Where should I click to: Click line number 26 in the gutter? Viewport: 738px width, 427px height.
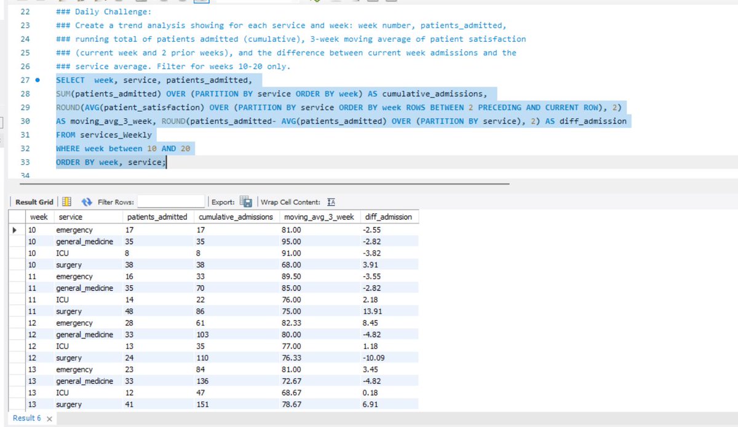click(x=25, y=66)
